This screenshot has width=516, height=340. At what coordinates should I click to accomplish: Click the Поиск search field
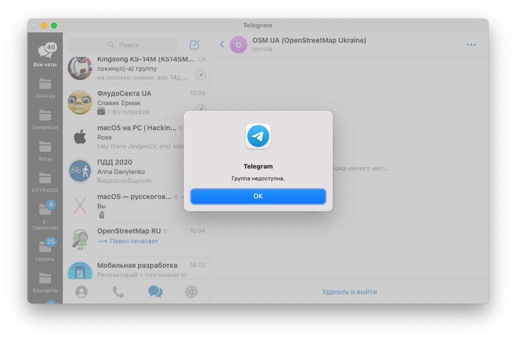123,45
